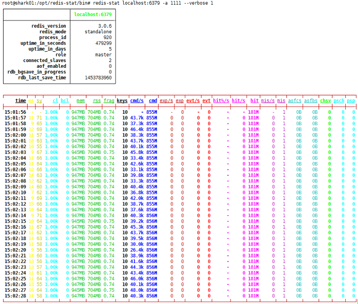The width and height of the screenshot is (358, 304).
Task: Click the exp/s column header
Action: tap(166, 100)
